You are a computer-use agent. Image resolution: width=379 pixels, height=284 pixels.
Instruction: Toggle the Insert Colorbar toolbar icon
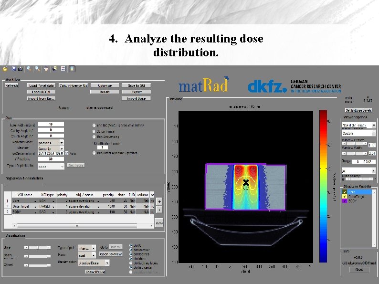point(72,69)
